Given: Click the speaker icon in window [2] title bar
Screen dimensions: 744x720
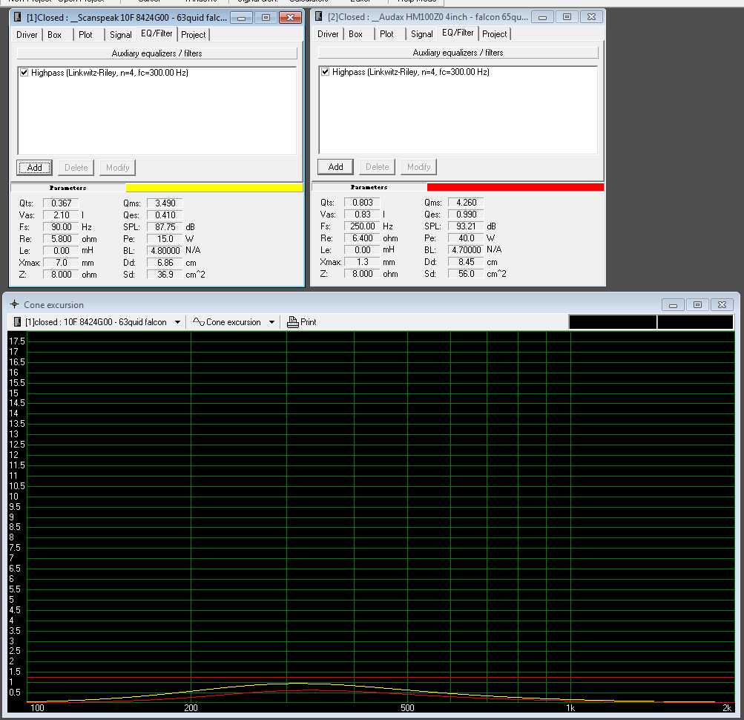Looking at the screenshot, I should pyautogui.click(x=319, y=16).
